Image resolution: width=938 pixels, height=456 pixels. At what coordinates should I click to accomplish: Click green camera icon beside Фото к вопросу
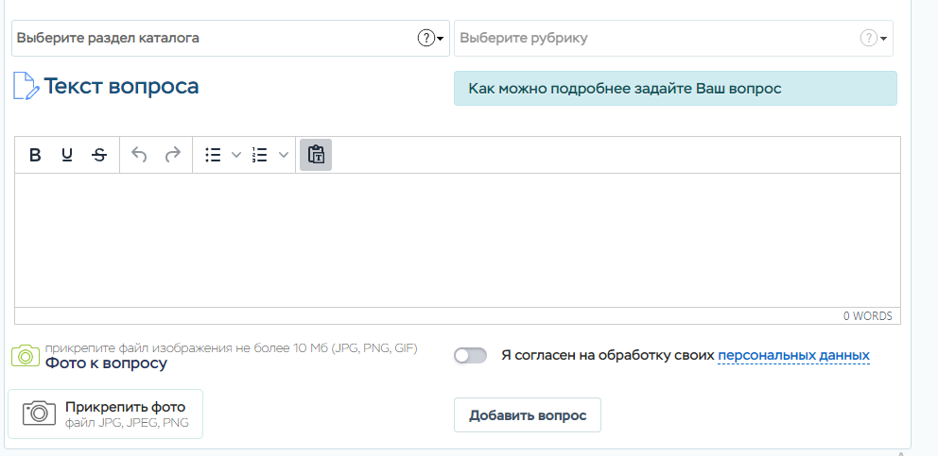pyautogui.click(x=25, y=355)
